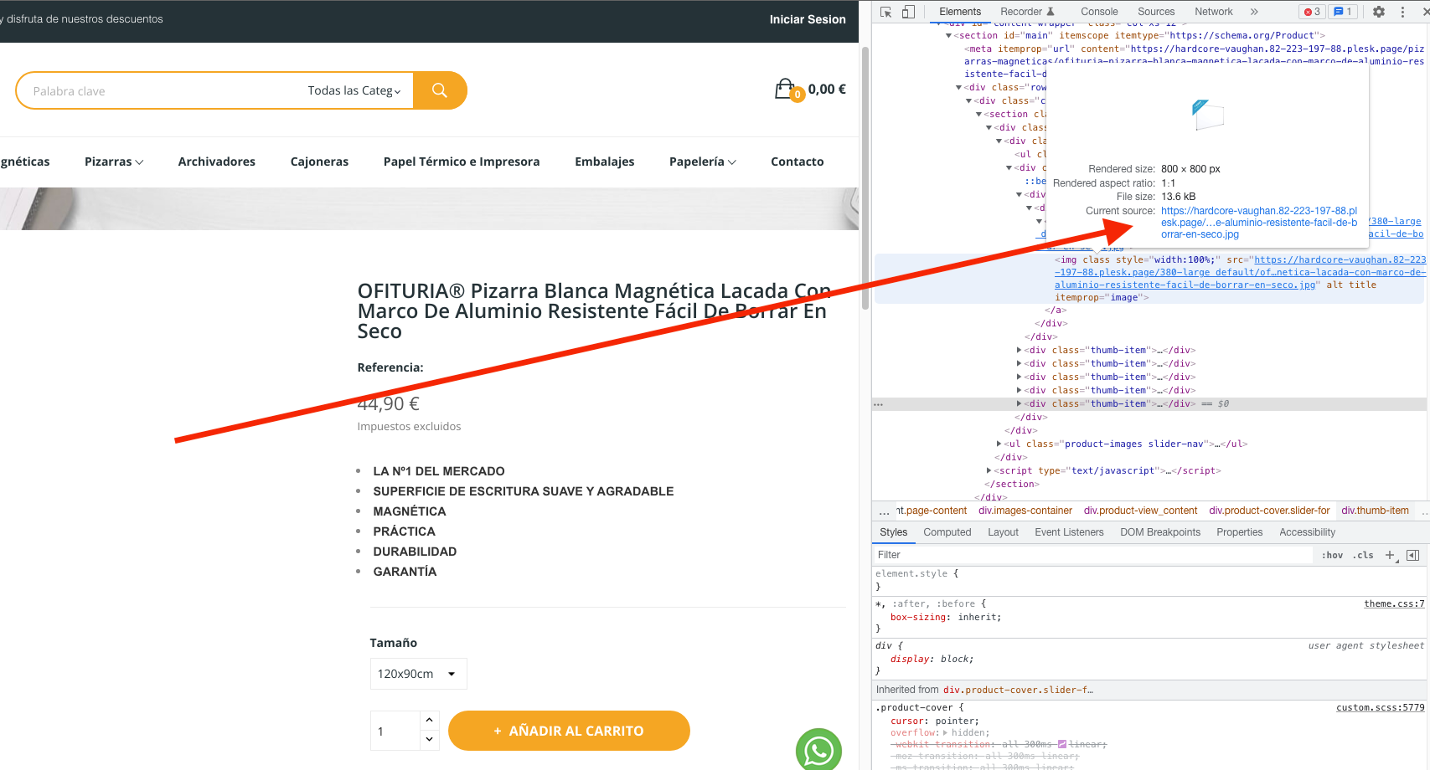This screenshot has height=770, width=1430.
Task: Expand the first thumb-item div node
Action: 1019,351
